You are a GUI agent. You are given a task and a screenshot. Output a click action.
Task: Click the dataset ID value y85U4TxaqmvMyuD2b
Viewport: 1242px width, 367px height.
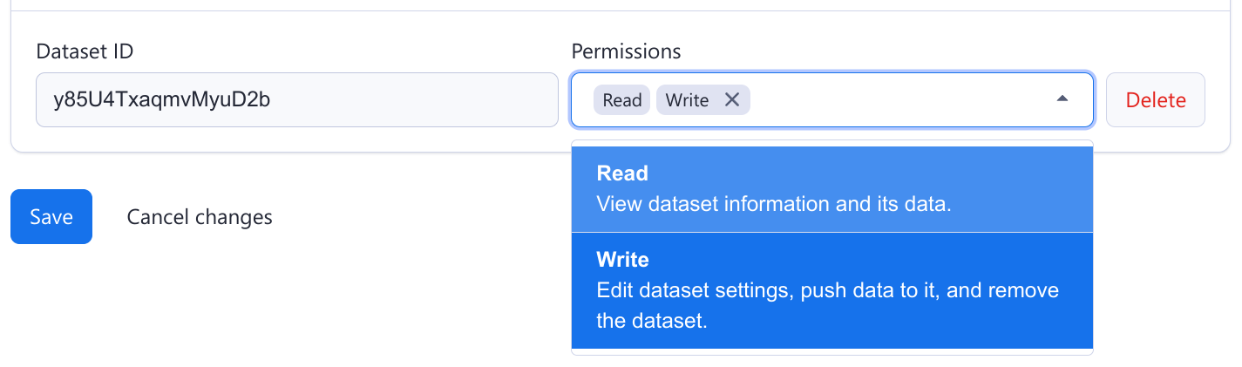point(161,100)
